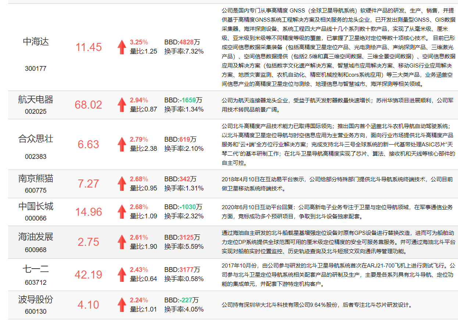
Task: Select stock code 000066
Action: point(36,218)
